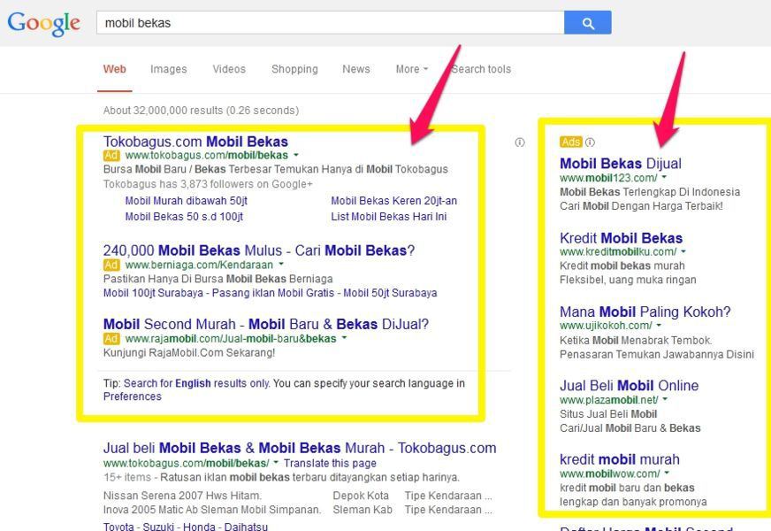
Task: Open 'Mobil Bekas Dijual' ad link
Action: tap(621, 164)
